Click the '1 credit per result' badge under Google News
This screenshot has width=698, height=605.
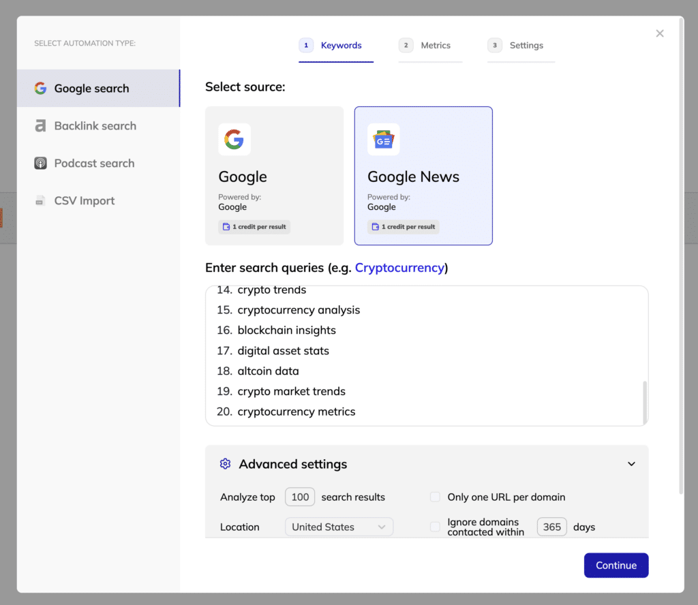[404, 227]
